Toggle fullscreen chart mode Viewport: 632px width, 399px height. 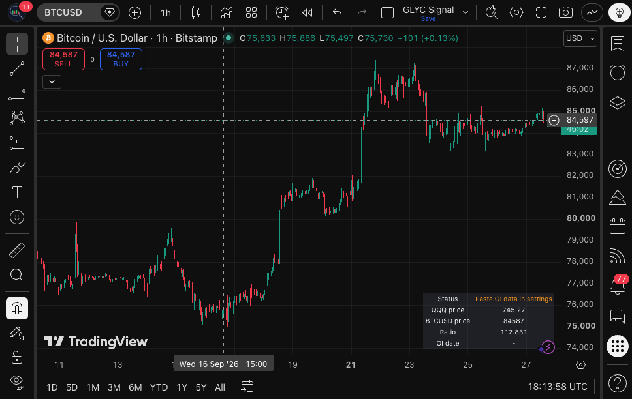coord(541,12)
